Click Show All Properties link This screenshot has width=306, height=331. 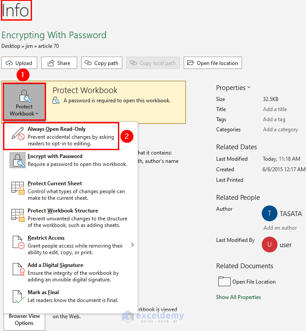(238, 297)
